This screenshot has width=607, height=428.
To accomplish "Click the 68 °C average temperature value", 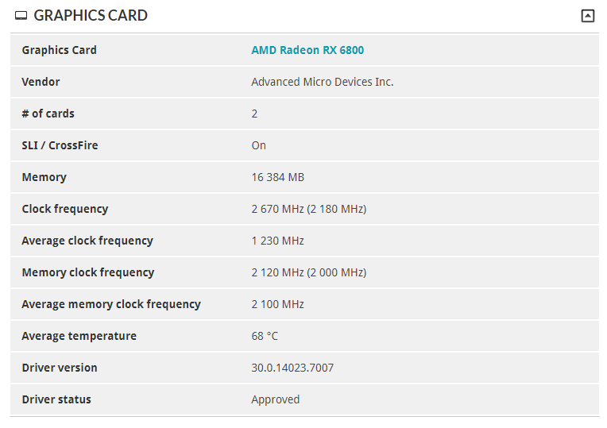I will tap(265, 336).
